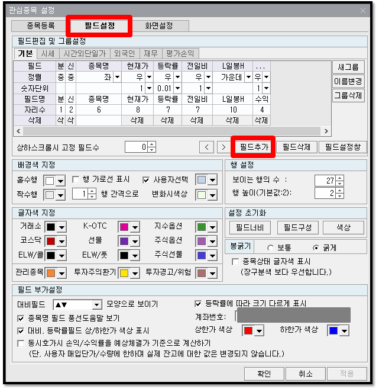Screen dimensions: 379x389
Task: Click the 이름변경 button
Action: point(348,81)
